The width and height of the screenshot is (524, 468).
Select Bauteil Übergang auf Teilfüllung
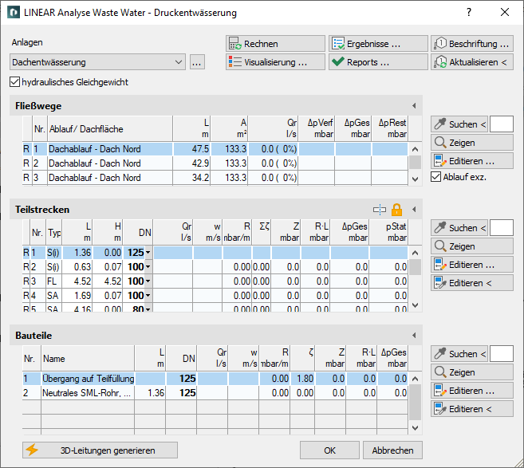pyautogui.click(x=215, y=379)
